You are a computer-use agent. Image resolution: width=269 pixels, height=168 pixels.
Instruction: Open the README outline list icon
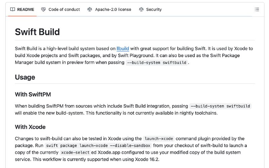(257, 9)
